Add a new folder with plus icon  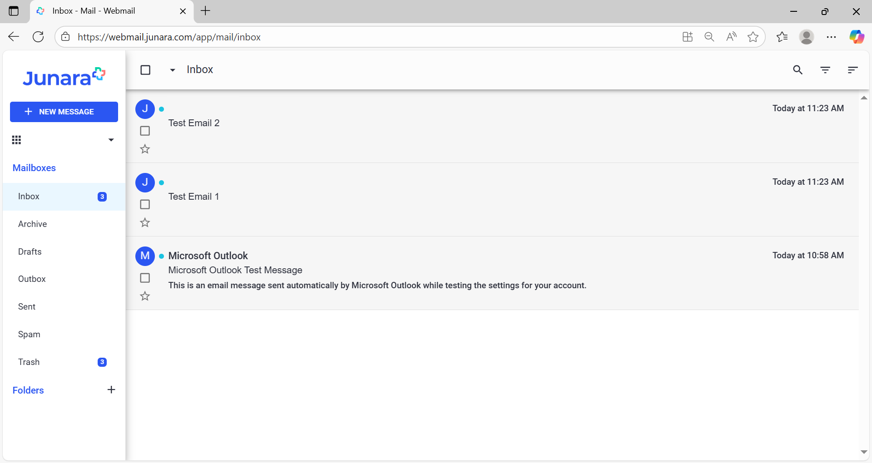click(x=111, y=390)
